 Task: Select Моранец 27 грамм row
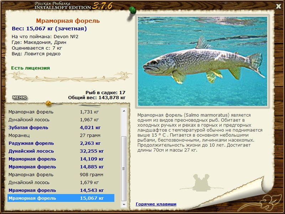point(61,136)
